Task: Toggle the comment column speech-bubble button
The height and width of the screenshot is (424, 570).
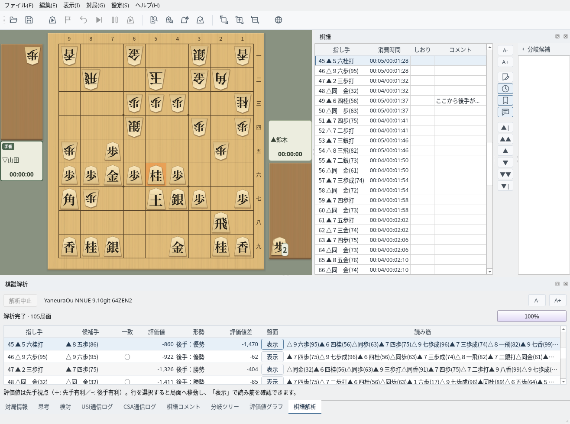Action: [505, 112]
